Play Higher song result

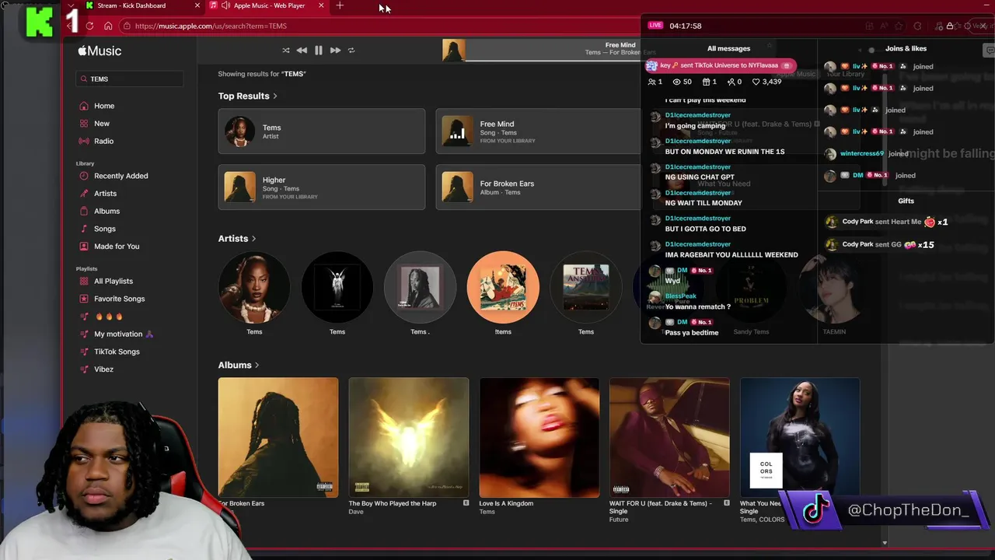pos(322,187)
